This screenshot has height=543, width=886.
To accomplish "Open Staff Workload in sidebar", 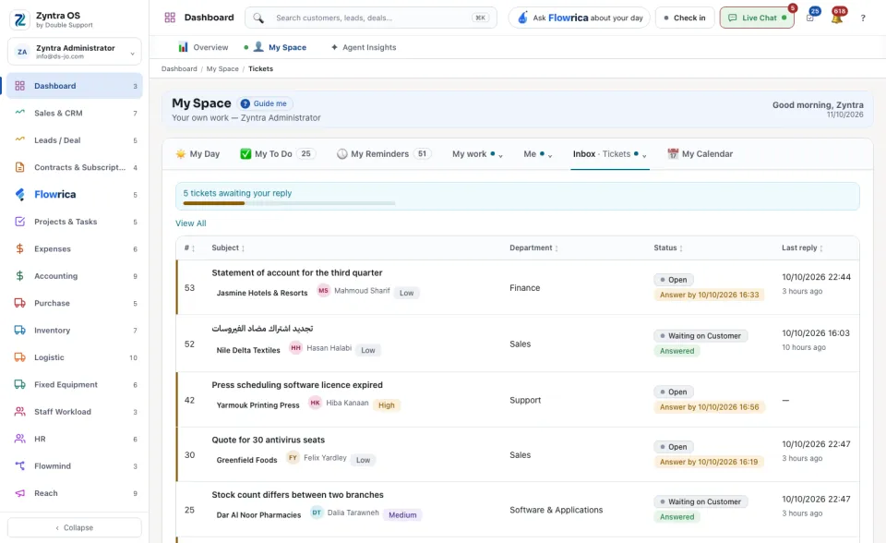I will [75, 412].
